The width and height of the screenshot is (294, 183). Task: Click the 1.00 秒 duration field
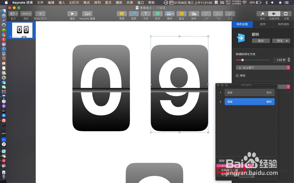[x=280, y=60]
